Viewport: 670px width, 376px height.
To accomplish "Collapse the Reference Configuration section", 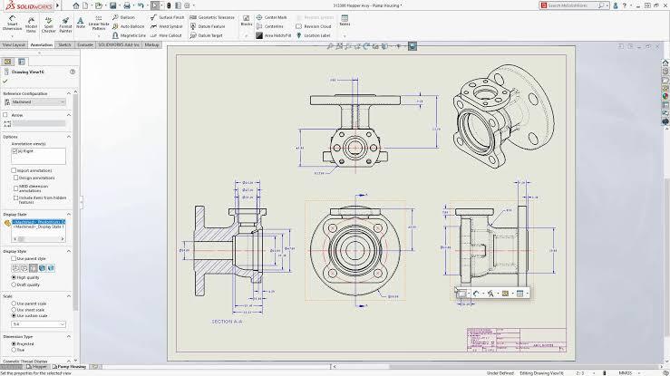I will click(x=68, y=93).
